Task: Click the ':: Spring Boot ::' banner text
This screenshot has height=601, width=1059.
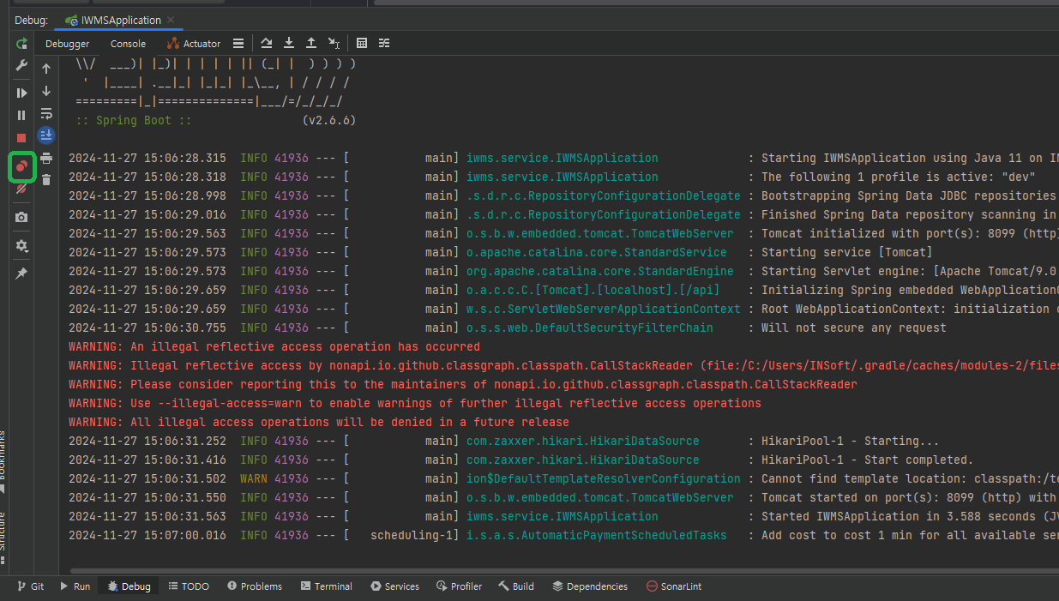Action: coord(133,120)
